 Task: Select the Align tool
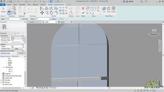click(42, 8)
